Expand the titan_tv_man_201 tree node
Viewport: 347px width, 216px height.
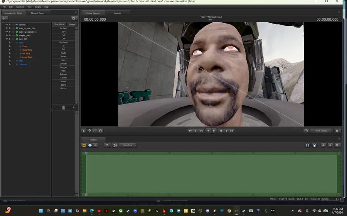[x=13, y=28]
